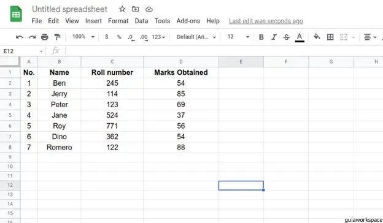Screen dimensions: 383x223
Task: Star the Untitled spreadsheet
Action: (122, 9)
